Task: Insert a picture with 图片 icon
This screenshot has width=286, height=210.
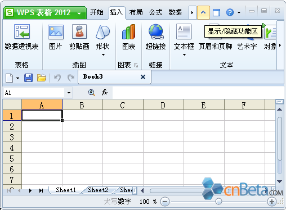Action: pyautogui.click(x=56, y=37)
